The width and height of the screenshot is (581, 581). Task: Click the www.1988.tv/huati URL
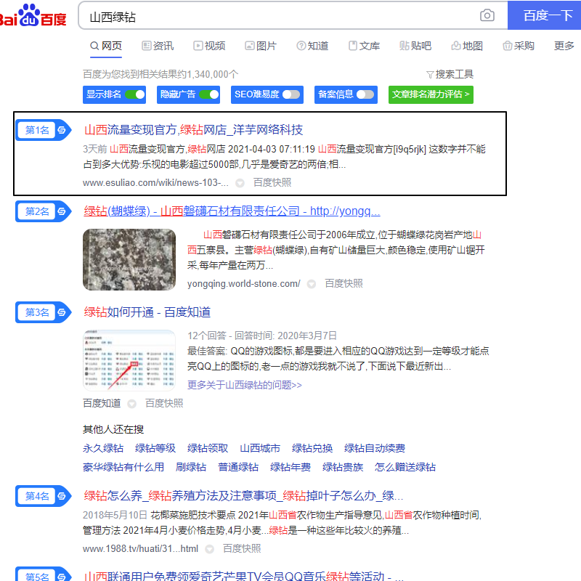click(140, 549)
